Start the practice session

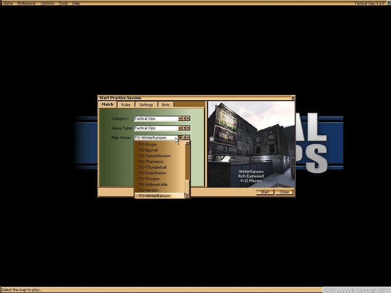[x=265, y=192]
